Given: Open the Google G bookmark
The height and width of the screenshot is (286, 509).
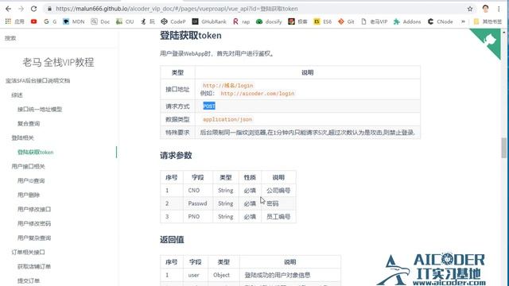Looking at the screenshot, I should (50, 21).
